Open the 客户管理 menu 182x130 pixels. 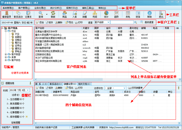tap(24, 8)
